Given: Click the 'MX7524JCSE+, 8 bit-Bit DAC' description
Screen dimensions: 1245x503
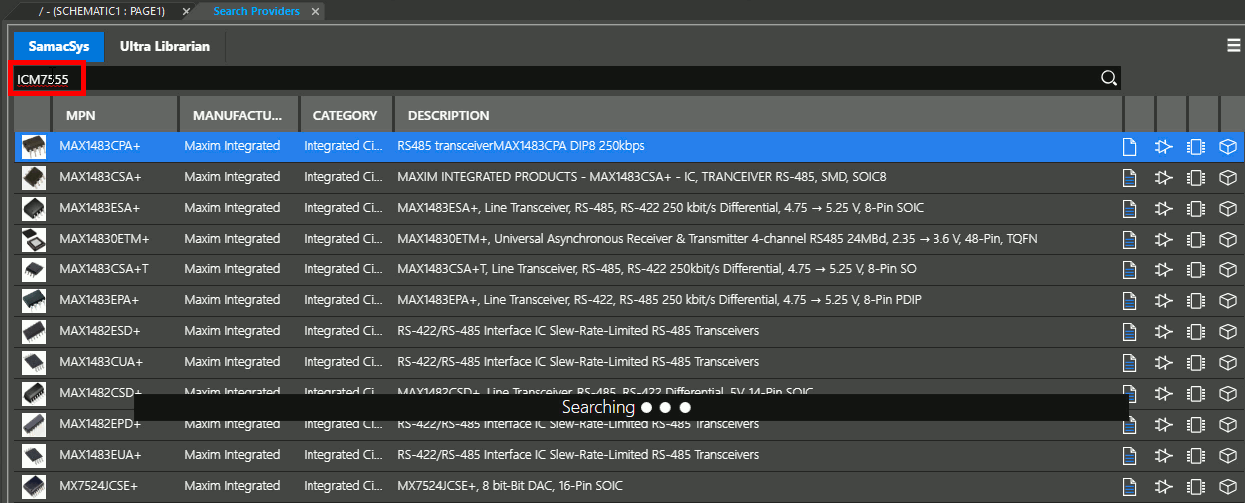Looking at the screenshot, I should pos(510,486).
